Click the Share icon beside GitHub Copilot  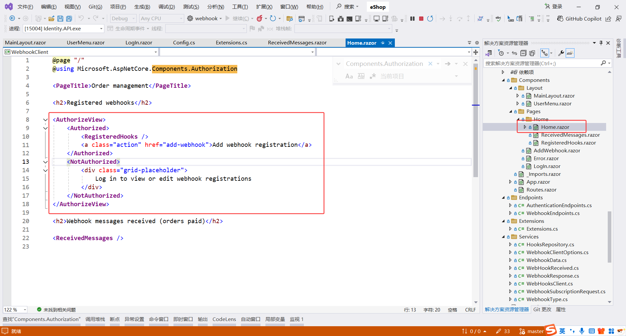click(608, 19)
